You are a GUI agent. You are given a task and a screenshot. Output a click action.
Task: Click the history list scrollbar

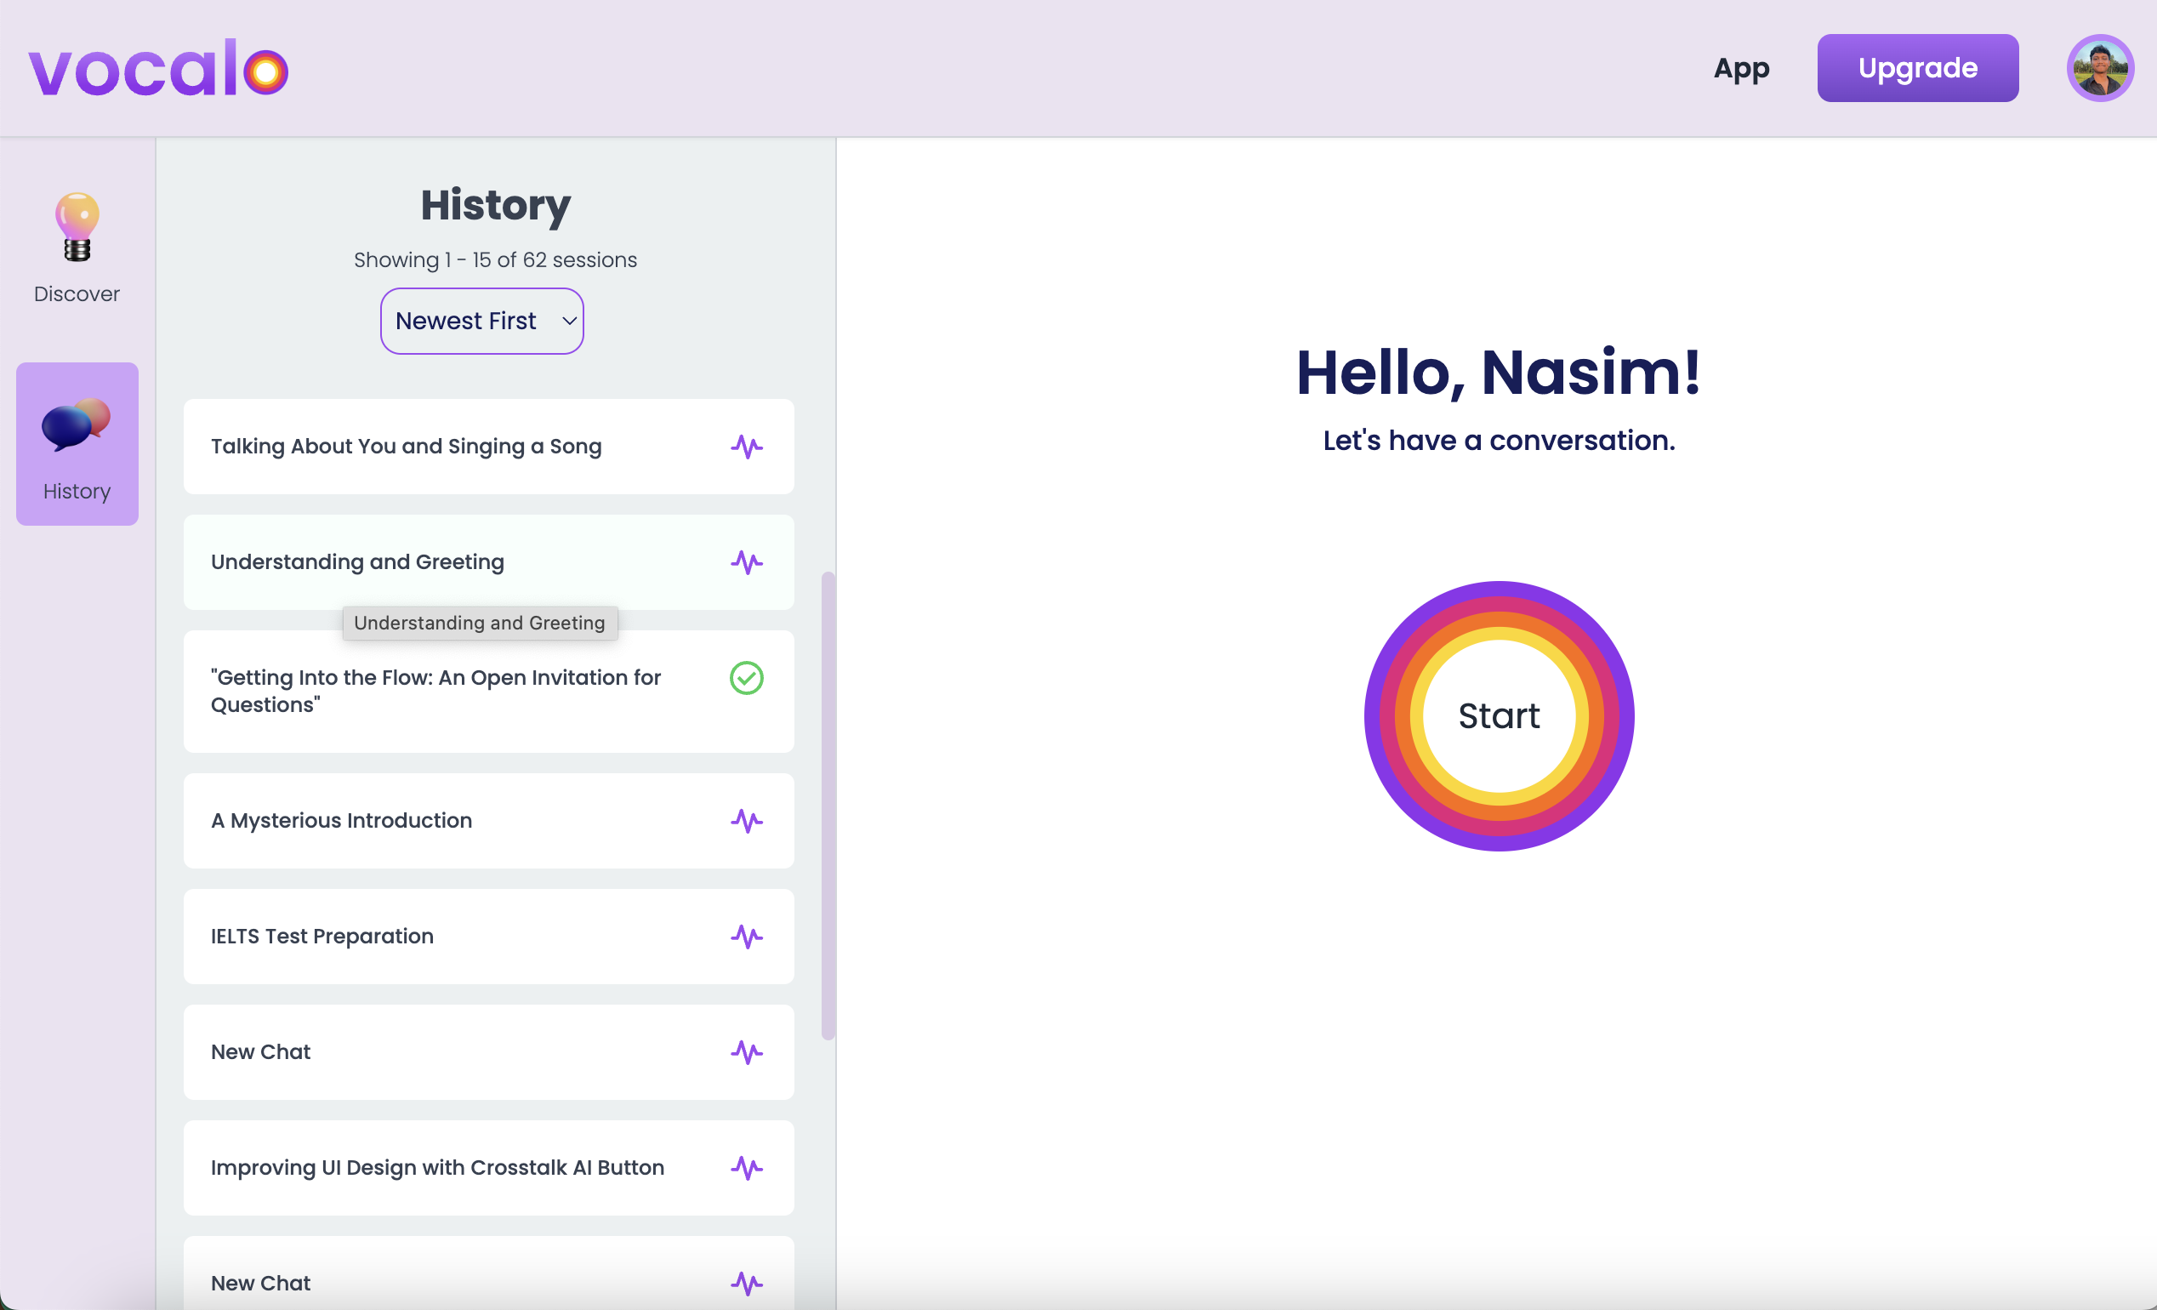828,806
